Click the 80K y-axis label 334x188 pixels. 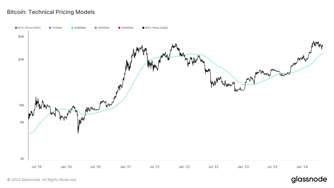(21, 37)
